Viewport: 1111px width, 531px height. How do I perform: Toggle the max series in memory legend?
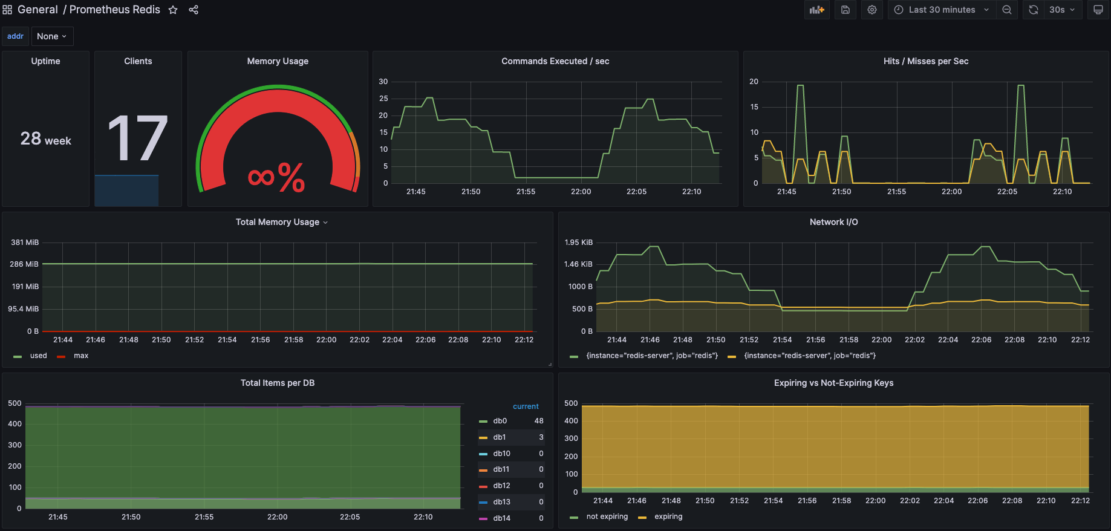pos(81,356)
